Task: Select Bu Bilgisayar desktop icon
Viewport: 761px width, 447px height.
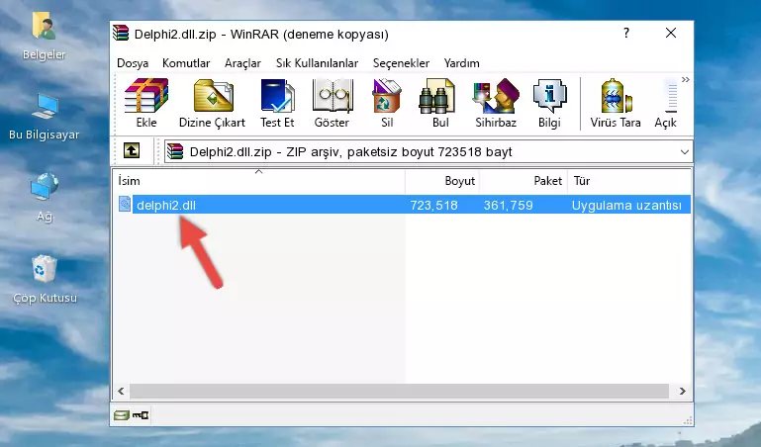Action: coord(45,107)
